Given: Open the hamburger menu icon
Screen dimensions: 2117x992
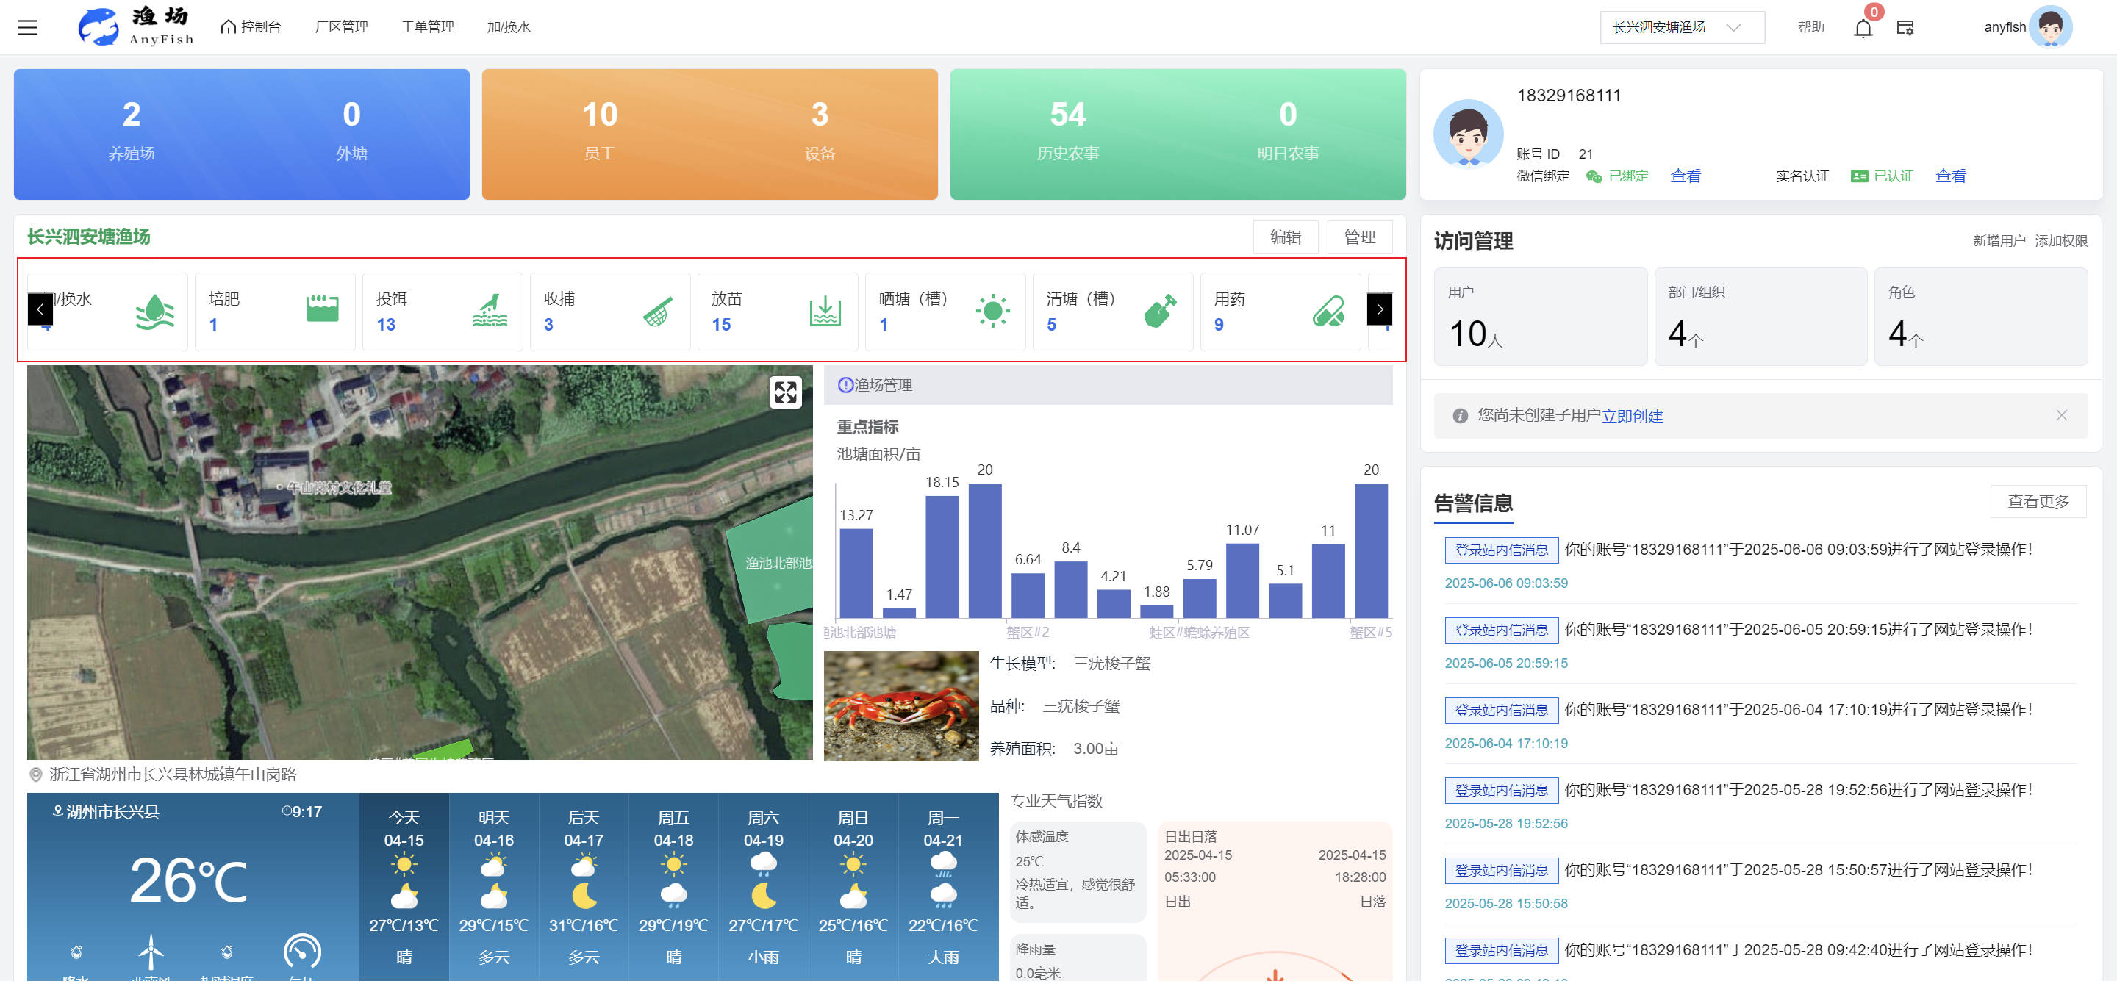Looking at the screenshot, I should click(28, 27).
